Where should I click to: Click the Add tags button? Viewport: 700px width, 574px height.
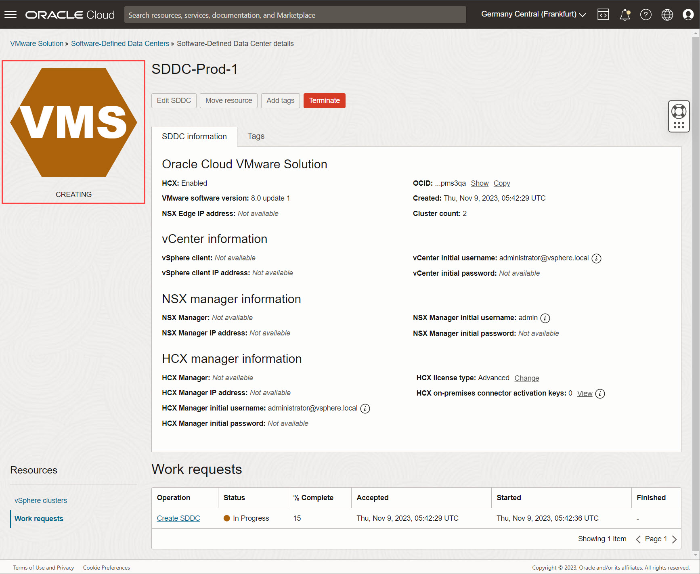[281, 101]
